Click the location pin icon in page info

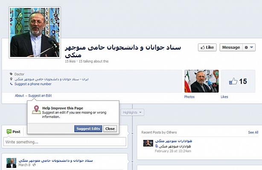[x=11, y=79]
